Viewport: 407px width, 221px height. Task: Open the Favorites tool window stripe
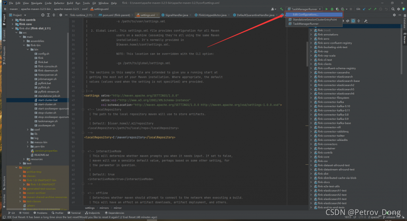(x=4, y=202)
